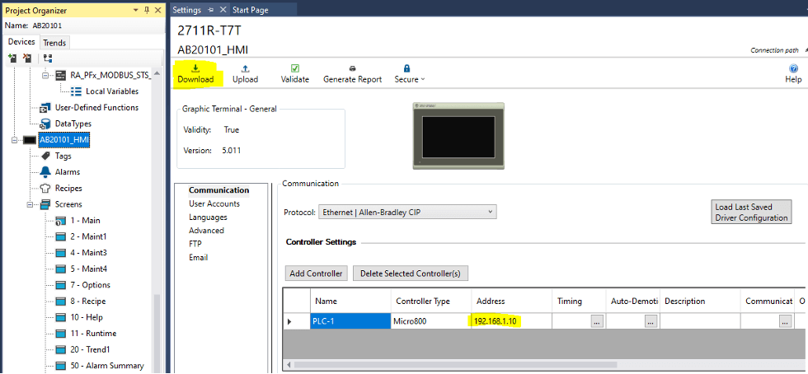Open Communication ellipsis button for PLC-1
Screen dimensions: 808x374
[785, 321]
